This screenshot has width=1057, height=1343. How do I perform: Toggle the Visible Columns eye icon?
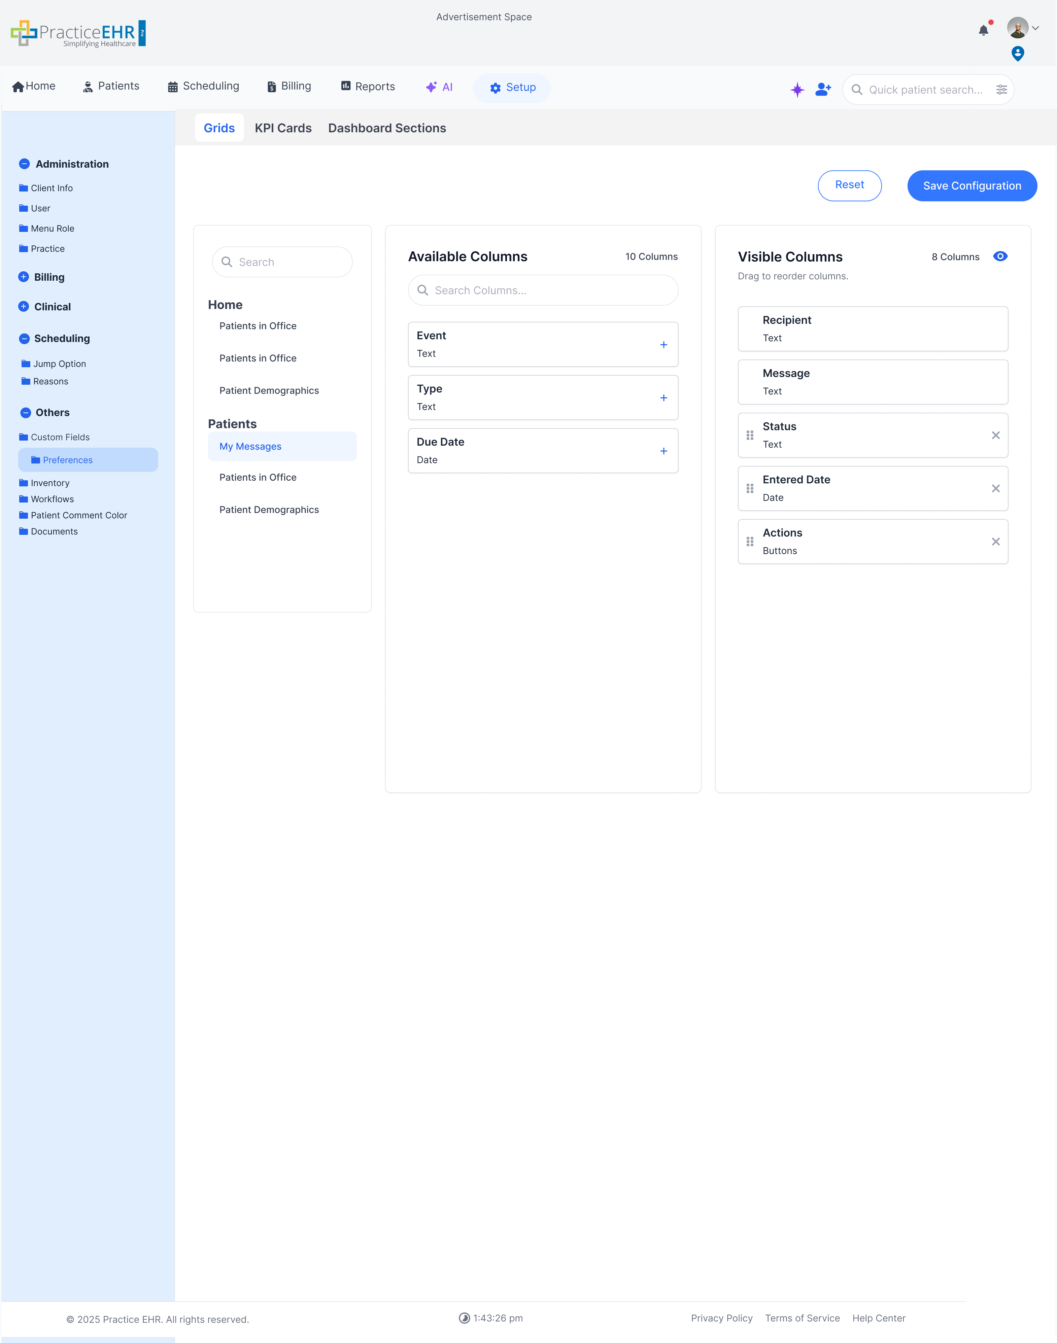1000,256
